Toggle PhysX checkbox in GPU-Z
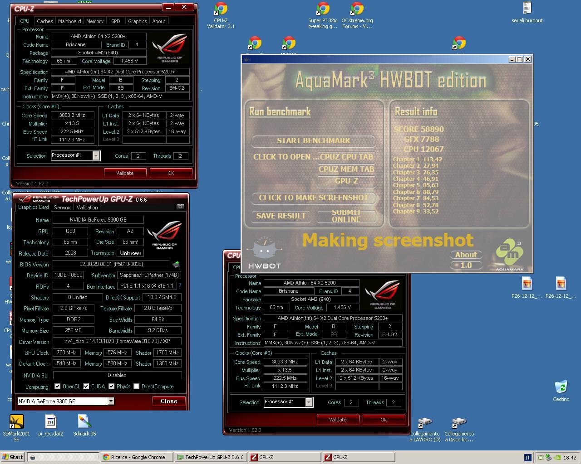581x464 pixels. coord(112,387)
